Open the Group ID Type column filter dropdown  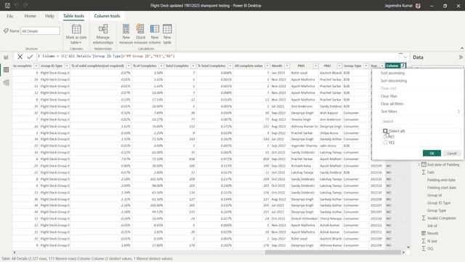tap(67, 65)
